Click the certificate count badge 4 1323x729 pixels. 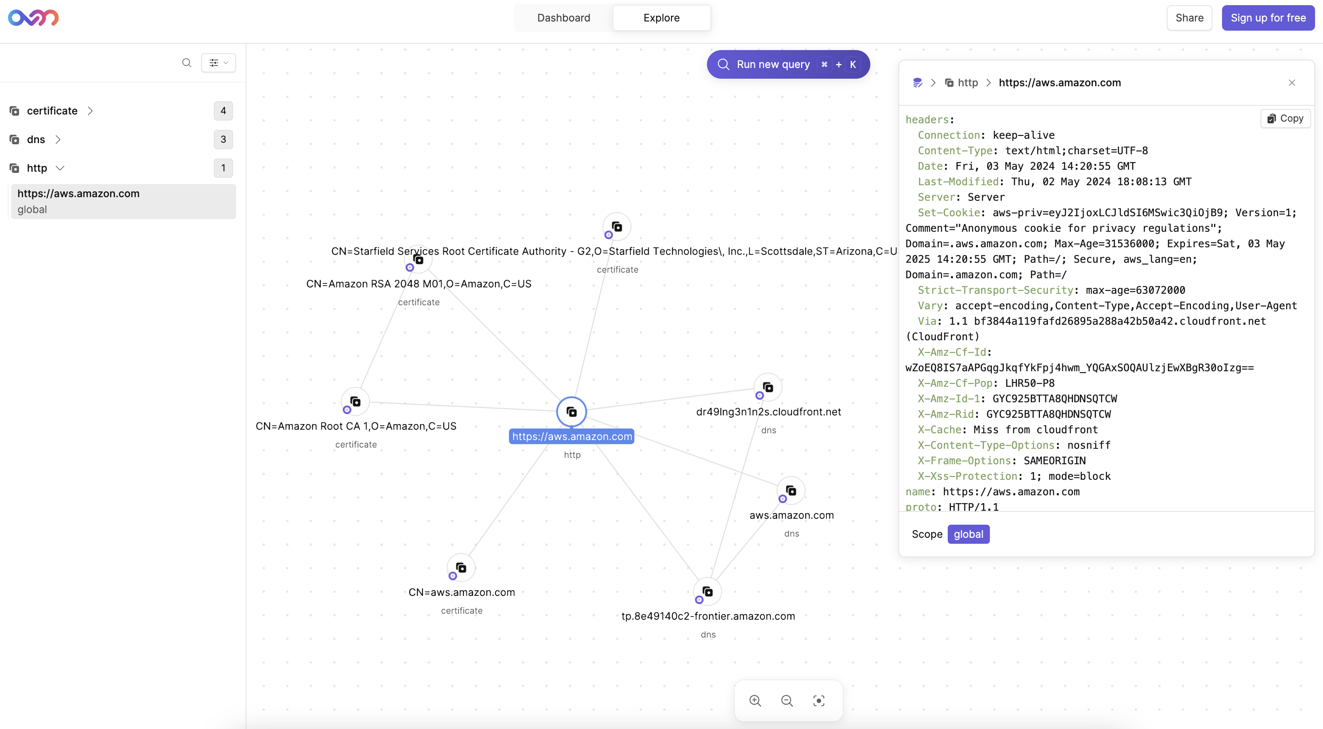(223, 111)
